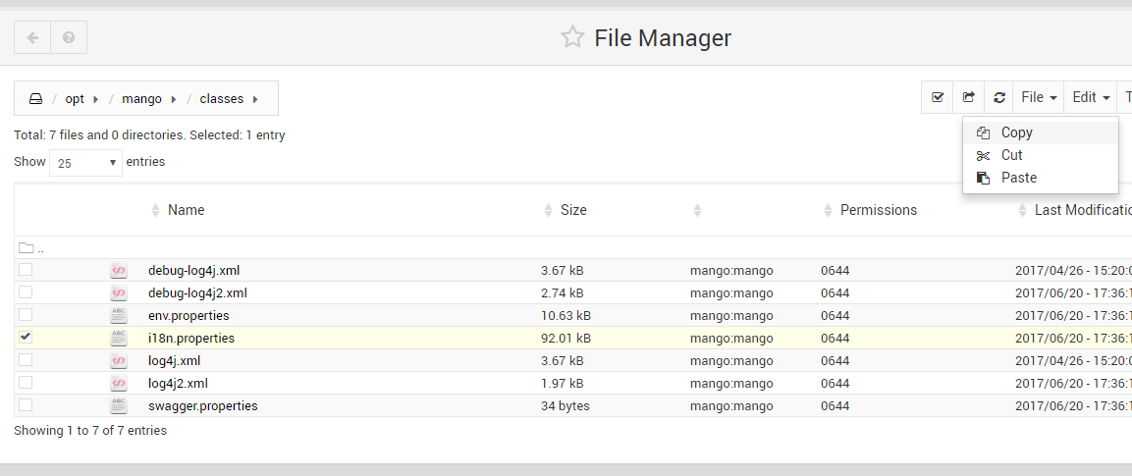Sort the table by Size column
The height and width of the screenshot is (476, 1132).
pos(573,210)
